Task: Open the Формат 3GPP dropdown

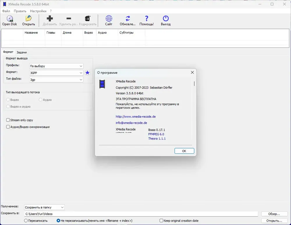Action: 56,73
